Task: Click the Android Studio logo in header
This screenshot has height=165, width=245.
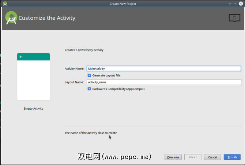Action: tap(11, 18)
